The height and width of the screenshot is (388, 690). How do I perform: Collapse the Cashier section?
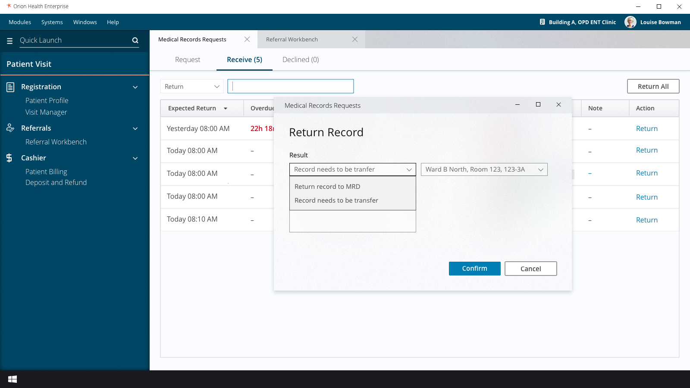pos(135,158)
